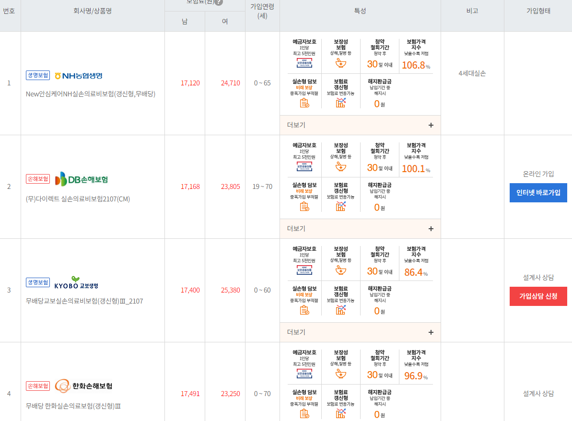
Task: Click price index value 106.8%
Action: pyautogui.click(x=416, y=65)
